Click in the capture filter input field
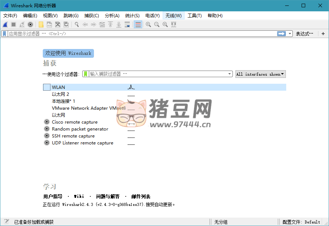The image size is (329, 226). click(157, 74)
